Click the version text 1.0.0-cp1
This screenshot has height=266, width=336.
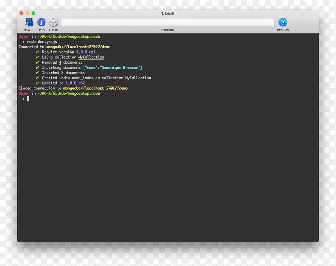coord(86,52)
